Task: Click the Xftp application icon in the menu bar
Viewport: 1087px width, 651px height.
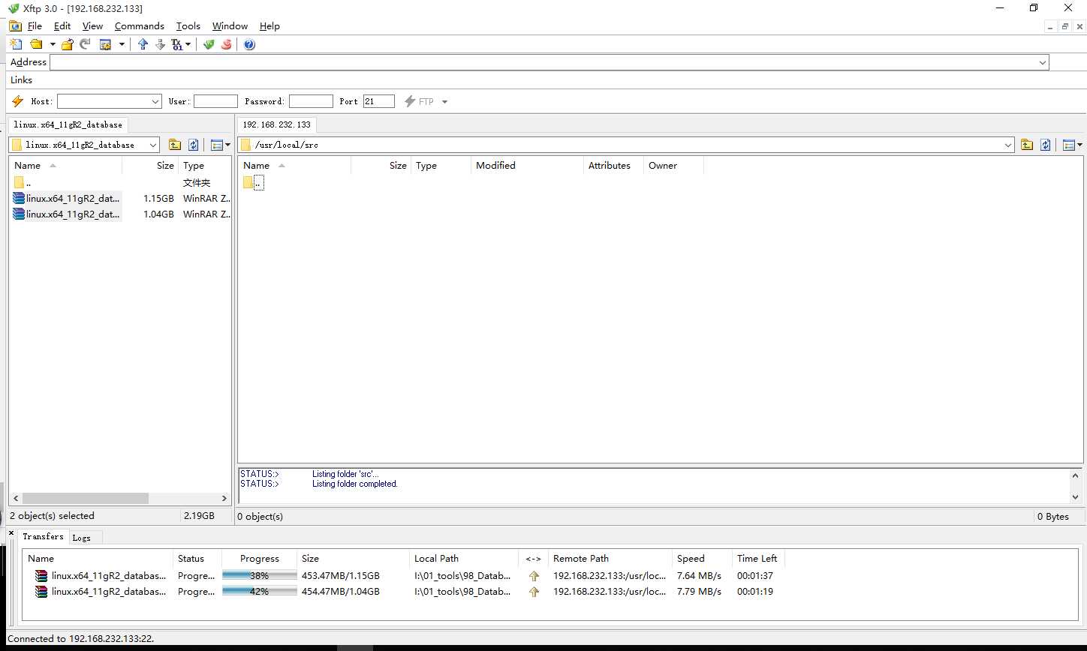Action: (x=15, y=25)
